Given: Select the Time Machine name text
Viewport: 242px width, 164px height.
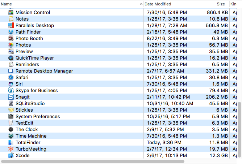Looking at the screenshot, I should pos(31,136).
